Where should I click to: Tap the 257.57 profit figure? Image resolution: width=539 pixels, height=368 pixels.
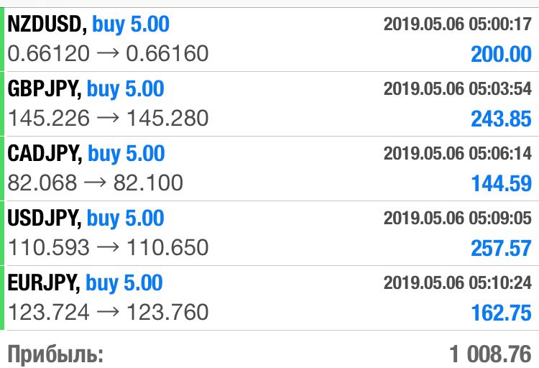click(x=501, y=248)
